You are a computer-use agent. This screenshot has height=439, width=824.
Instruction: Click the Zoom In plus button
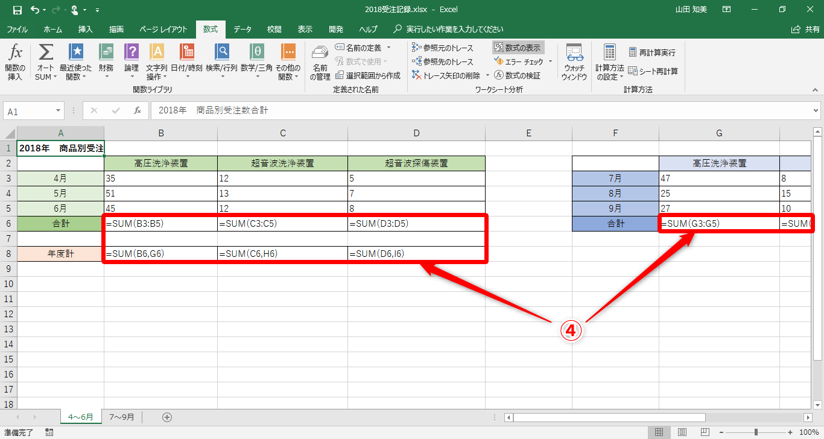(791, 432)
